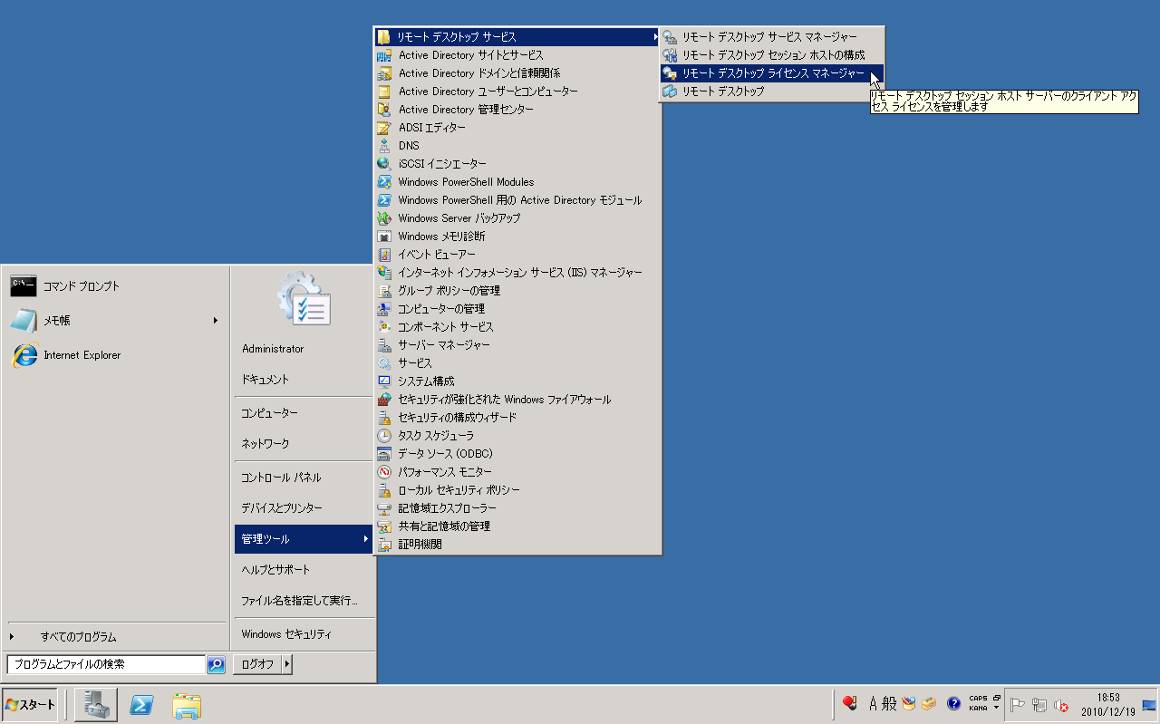Choose サーバー マネージャー from admin tools
Image resolution: width=1160 pixels, height=724 pixels.
coord(517,345)
